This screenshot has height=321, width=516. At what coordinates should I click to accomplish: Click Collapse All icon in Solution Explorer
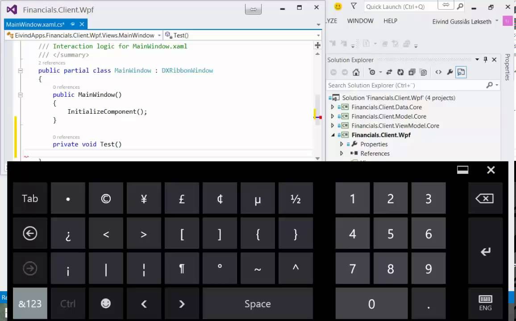tap(412, 72)
